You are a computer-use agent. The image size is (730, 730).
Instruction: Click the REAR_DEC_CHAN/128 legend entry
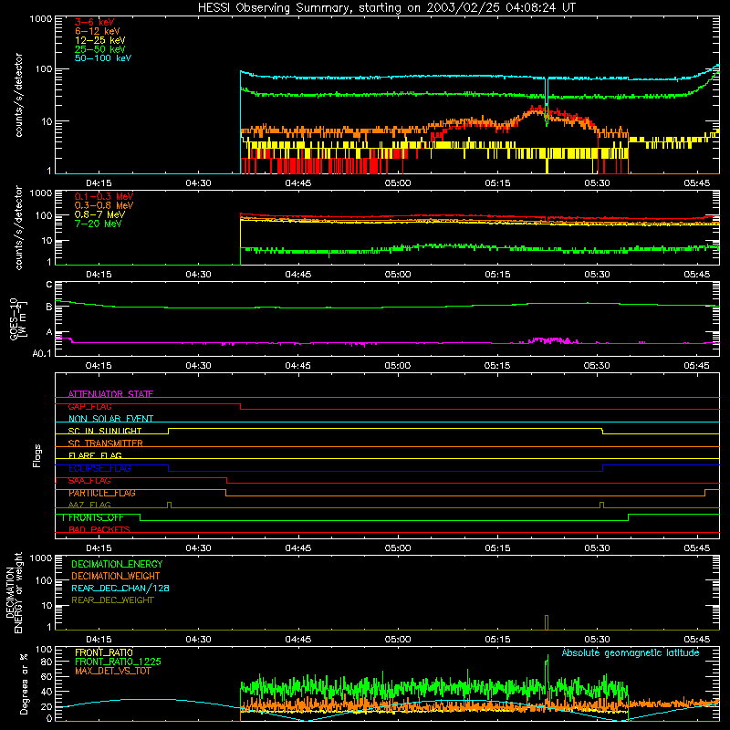click(x=120, y=588)
